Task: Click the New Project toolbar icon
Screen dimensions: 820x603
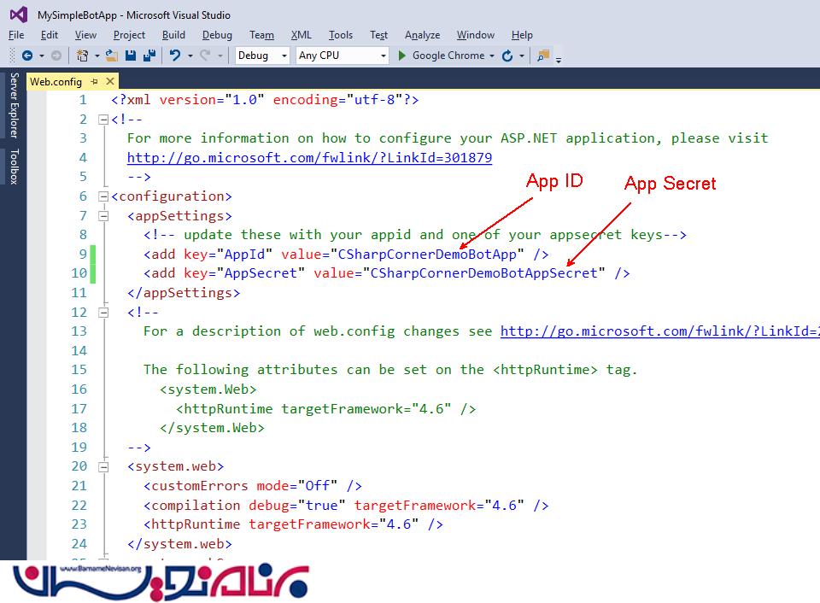Action: [x=83, y=56]
